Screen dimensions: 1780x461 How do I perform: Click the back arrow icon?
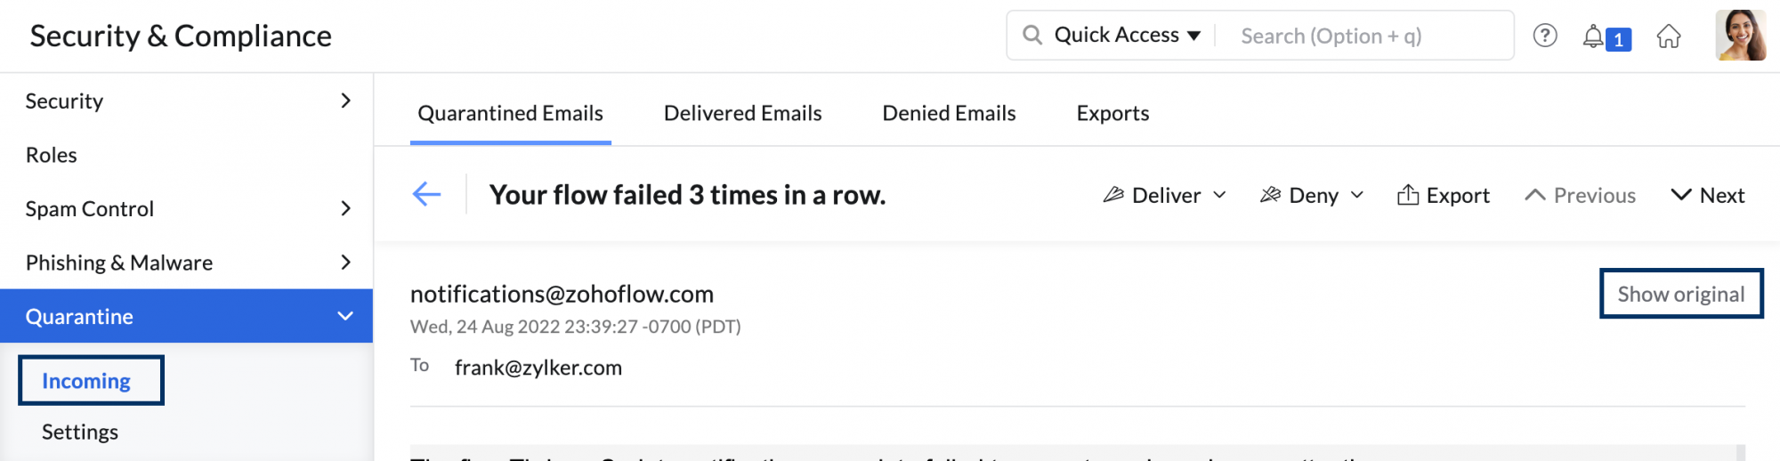tap(426, 194)
